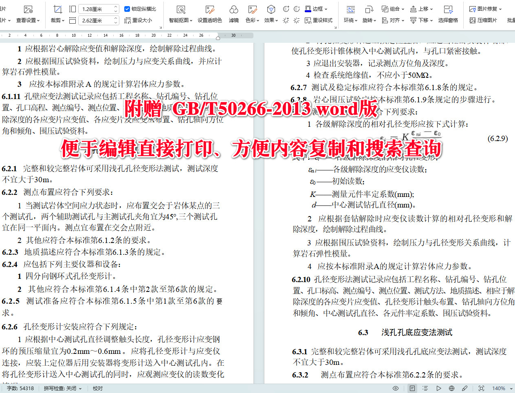Activate 设置透明色 transparent color tool
515x393 pixels.
coord(210,9)
